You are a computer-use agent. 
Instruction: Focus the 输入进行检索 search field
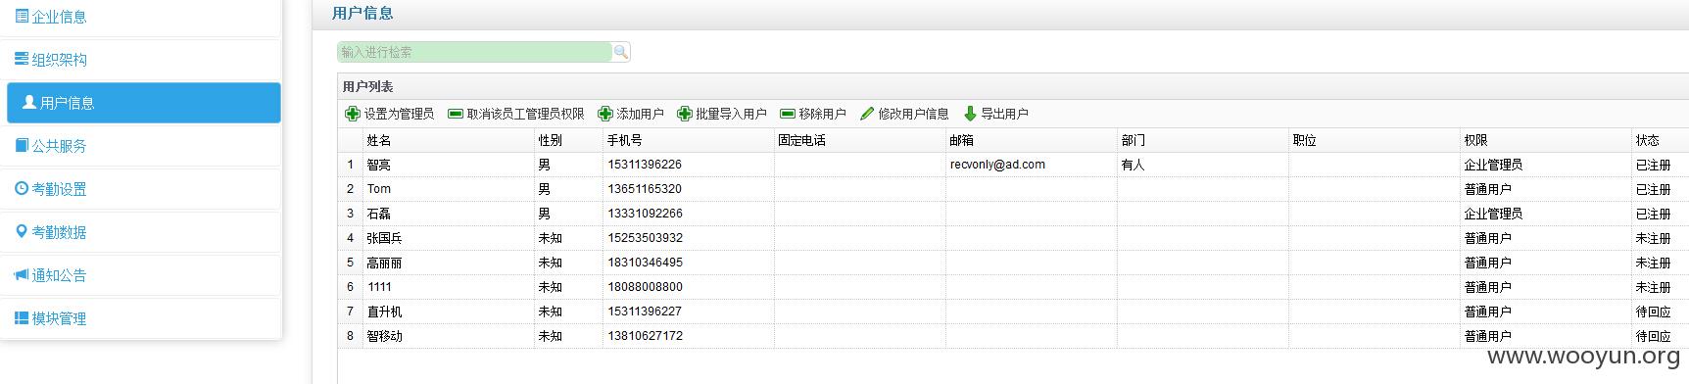(x=474, y=52)
